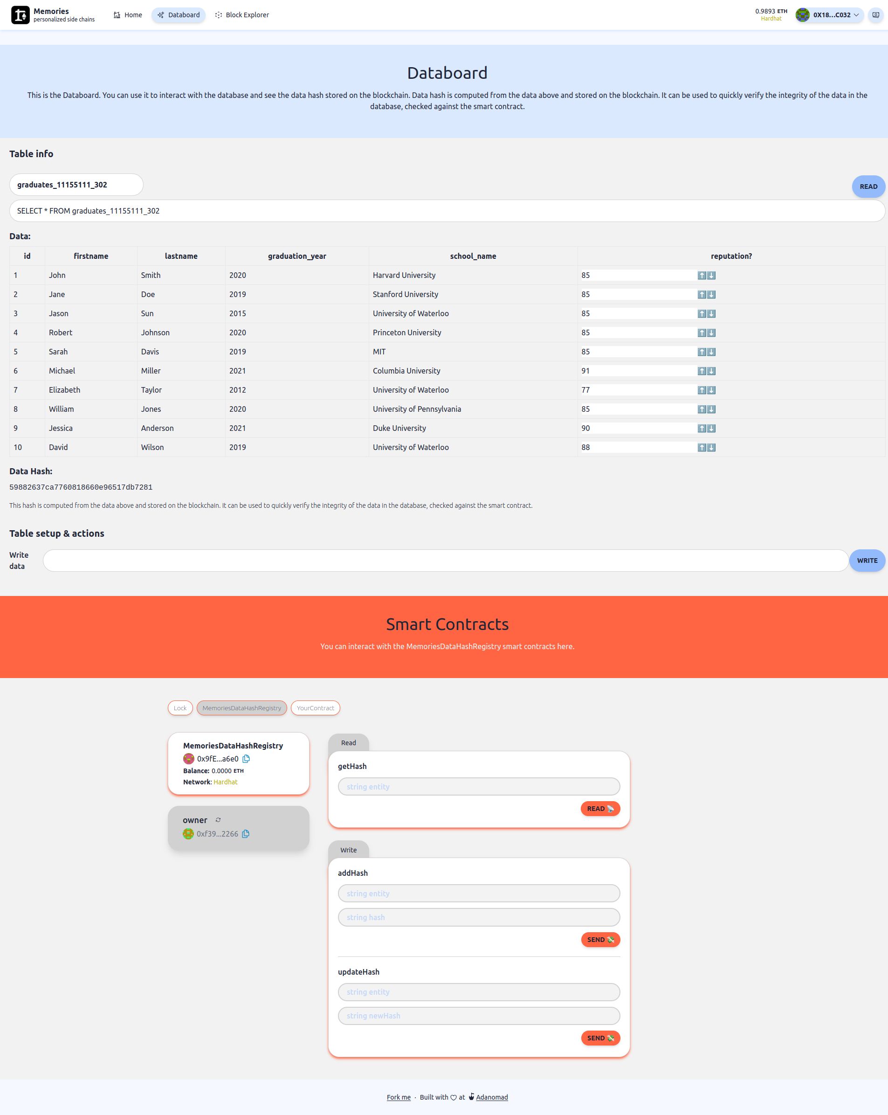Open the Adanomad link in footer
Image resolution: width=888 pixels, height=1115 pixels.
pyautogui.click(x=492, y=1097)
